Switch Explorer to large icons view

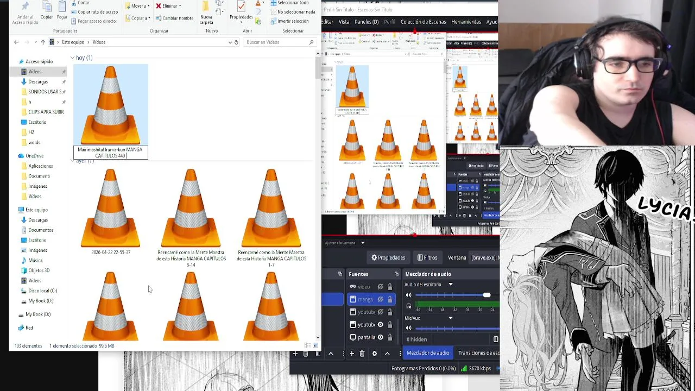(315, 345)
